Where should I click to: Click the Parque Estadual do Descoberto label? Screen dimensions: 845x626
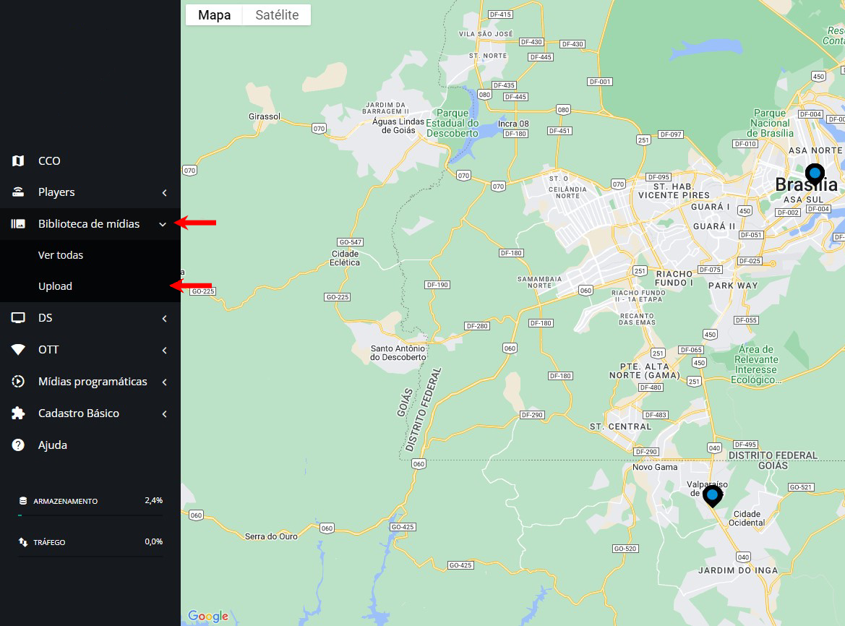452,124
